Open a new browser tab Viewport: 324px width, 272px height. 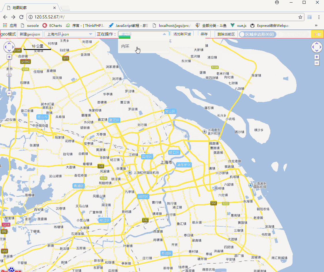(65, 8)
